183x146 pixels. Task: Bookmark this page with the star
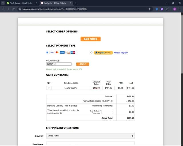tap(150, 9)
